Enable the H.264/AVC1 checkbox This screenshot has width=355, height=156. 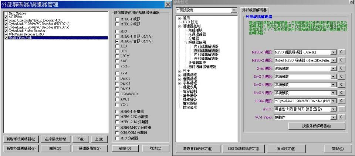pos(117,94)
